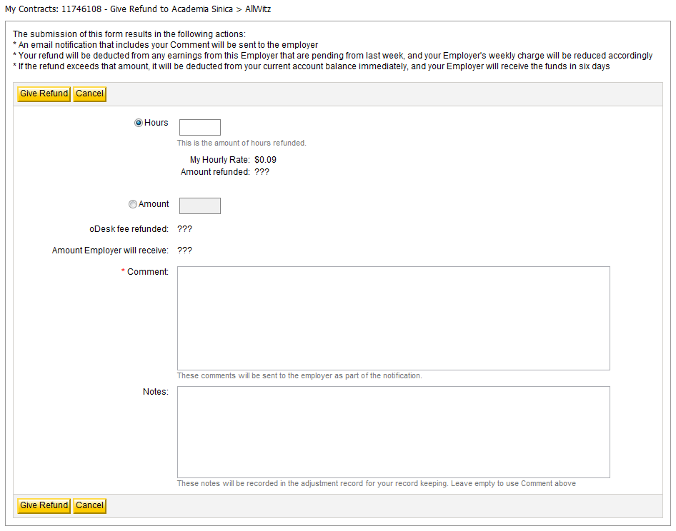Click into the Comment text area

pos(393,318)
